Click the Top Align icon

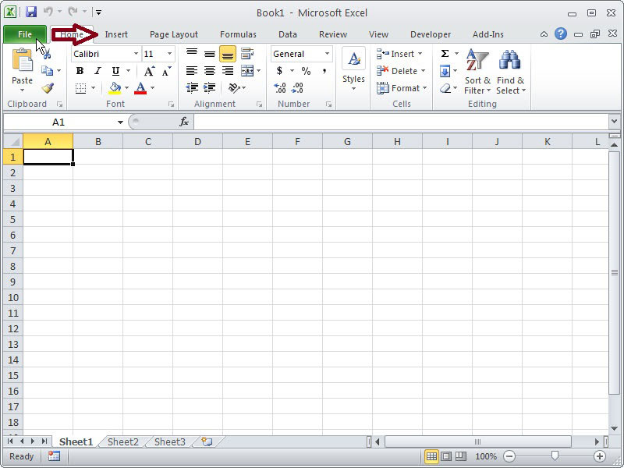192,54
